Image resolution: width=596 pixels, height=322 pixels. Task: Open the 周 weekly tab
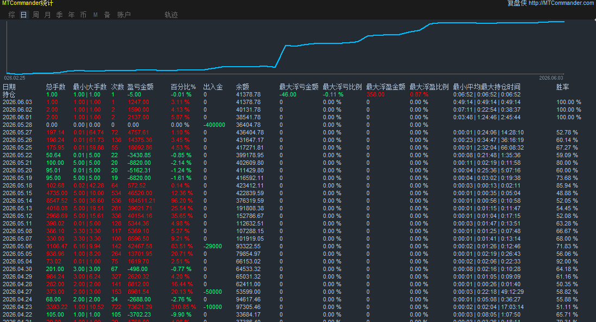point(36,15)
